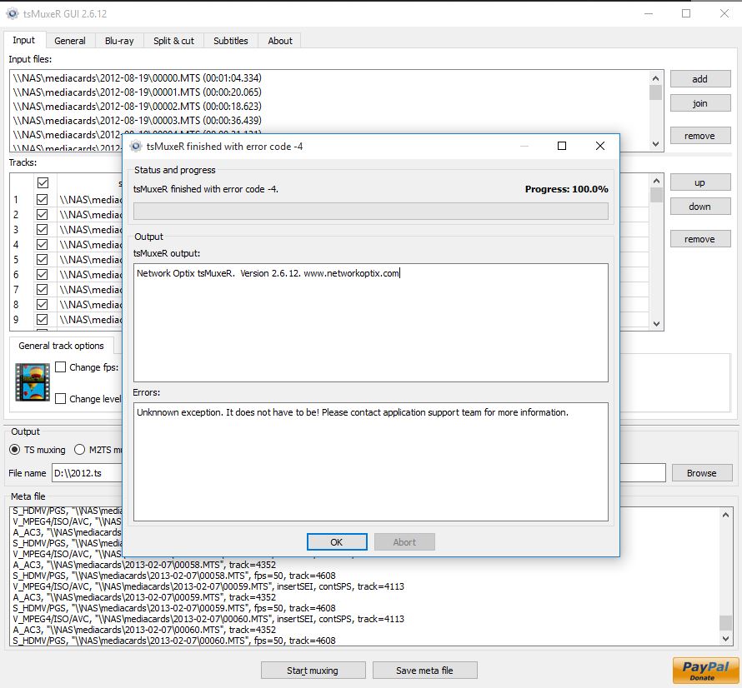Click the PayPal Donate button

pyautogui.click(x=705, y=670)
